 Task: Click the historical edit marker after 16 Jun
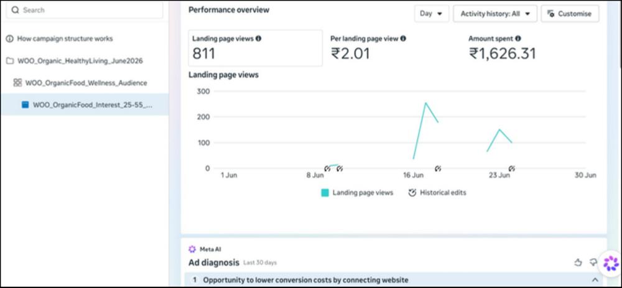(x=438, y=169)
